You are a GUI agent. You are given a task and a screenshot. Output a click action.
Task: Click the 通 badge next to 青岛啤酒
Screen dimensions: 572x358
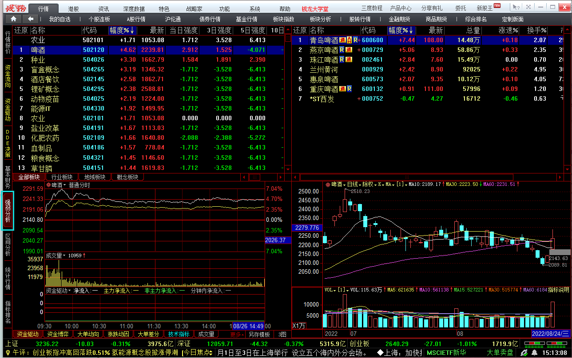click(x=342, y=40)
